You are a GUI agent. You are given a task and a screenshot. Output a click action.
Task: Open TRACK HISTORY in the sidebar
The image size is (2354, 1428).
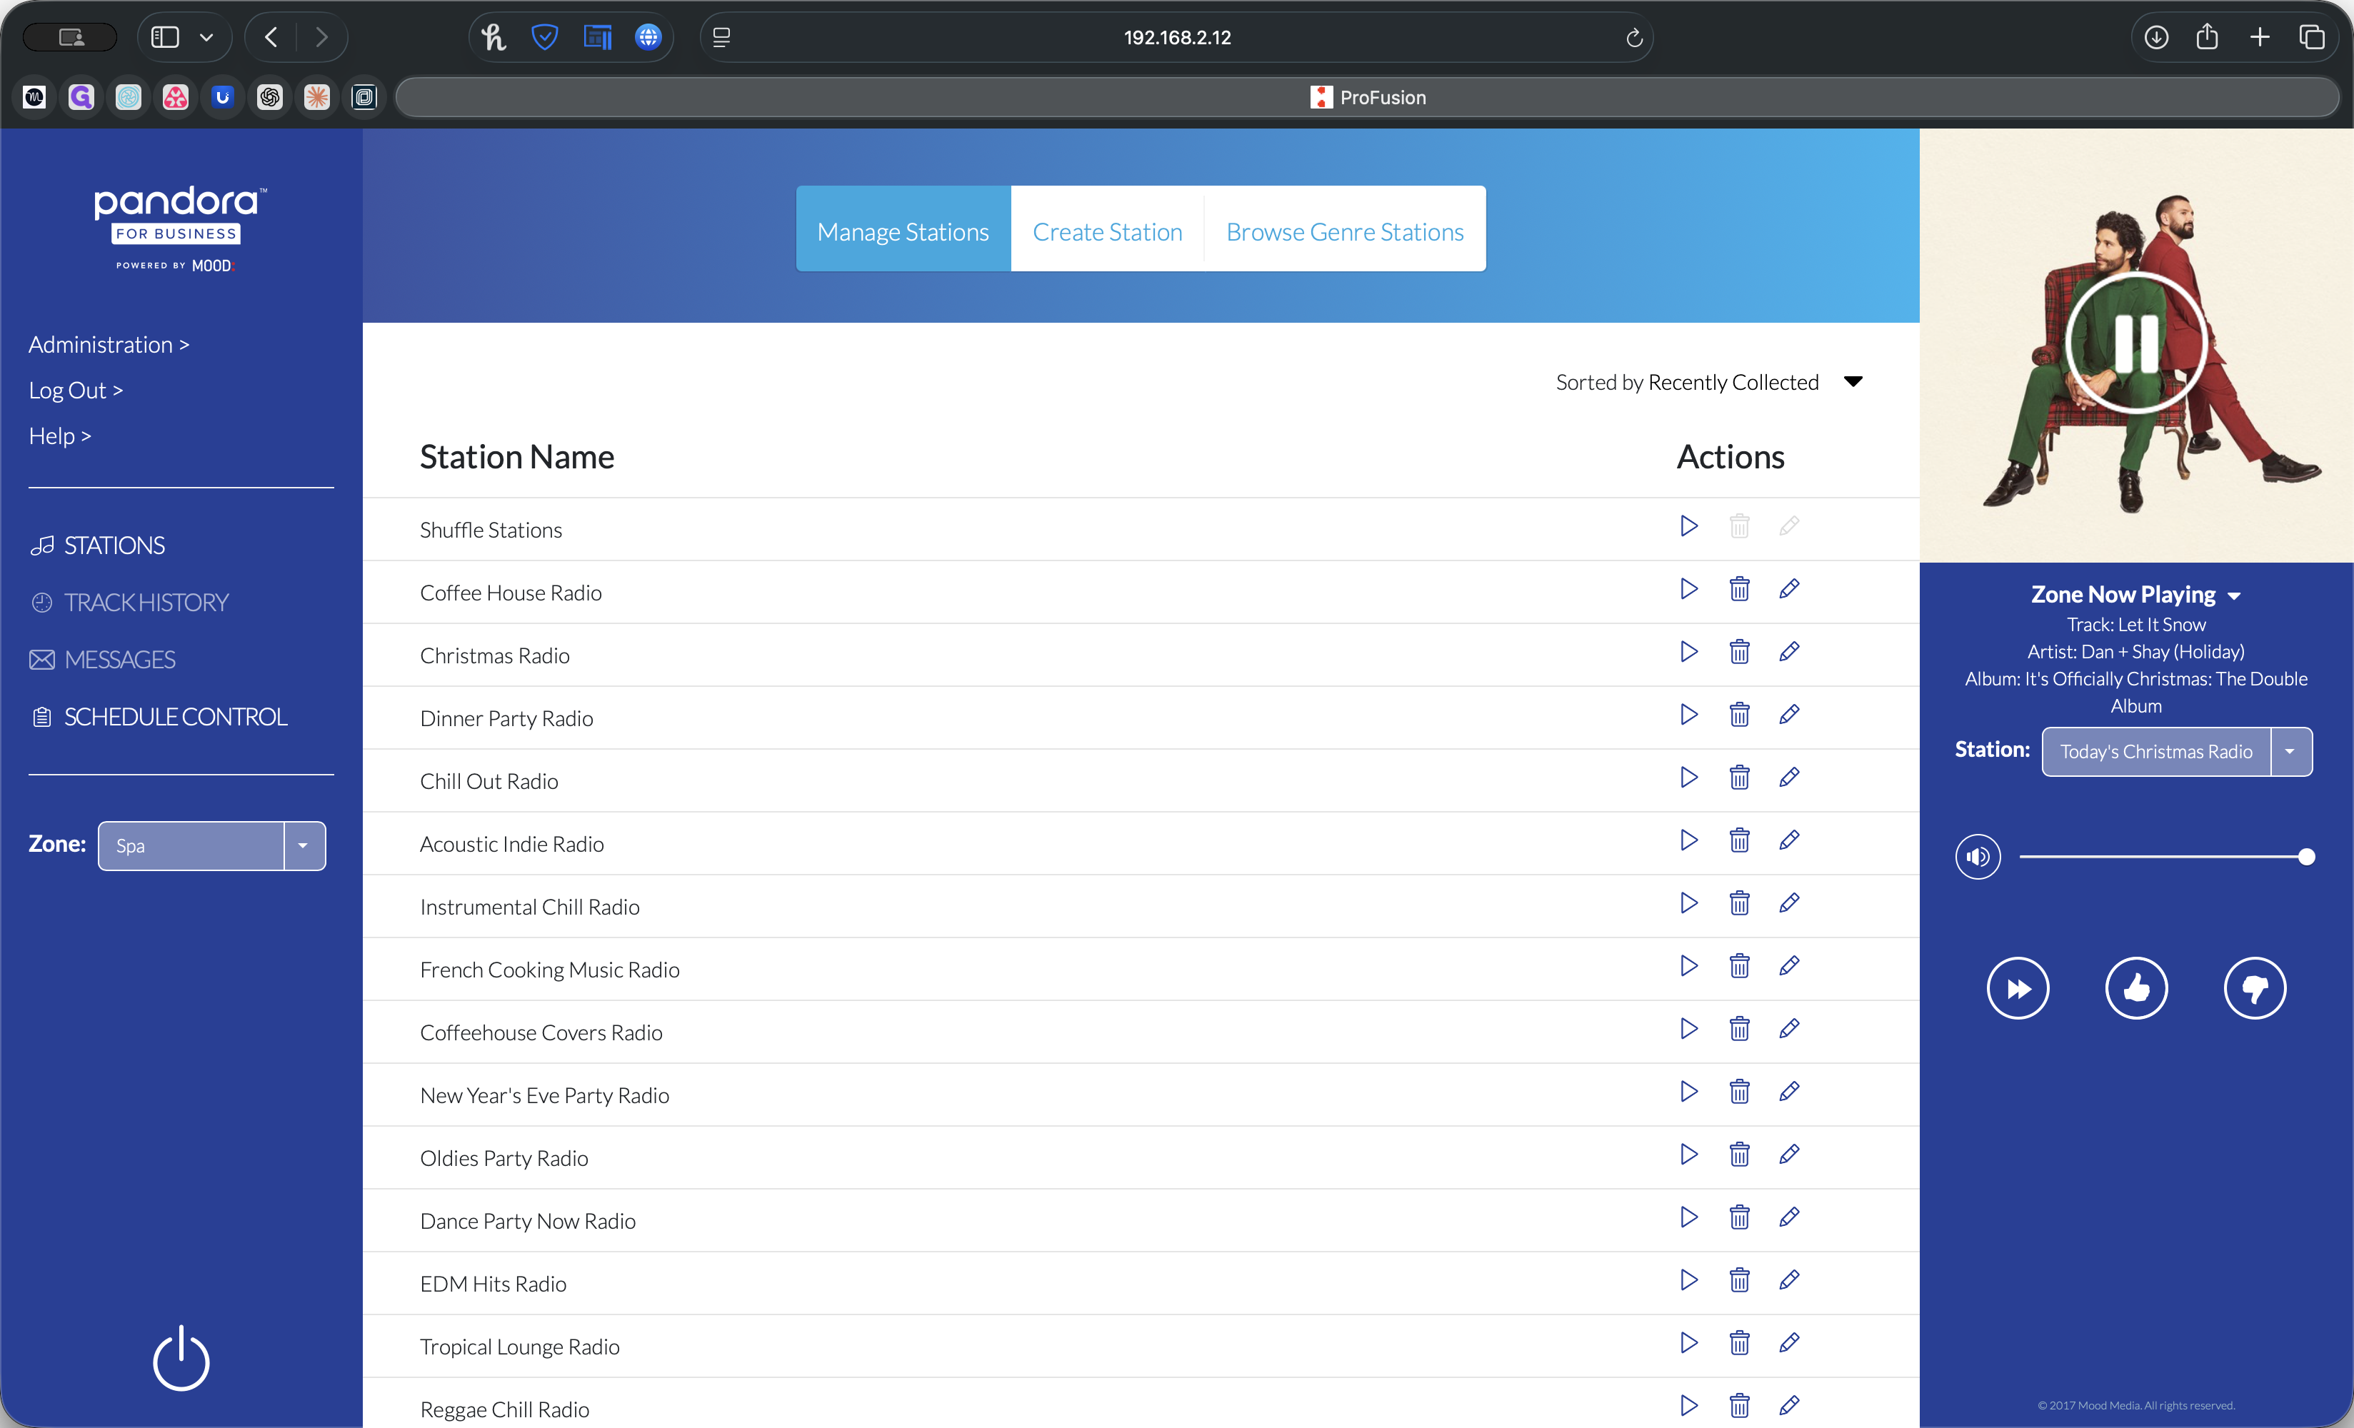tap(129, 603)
